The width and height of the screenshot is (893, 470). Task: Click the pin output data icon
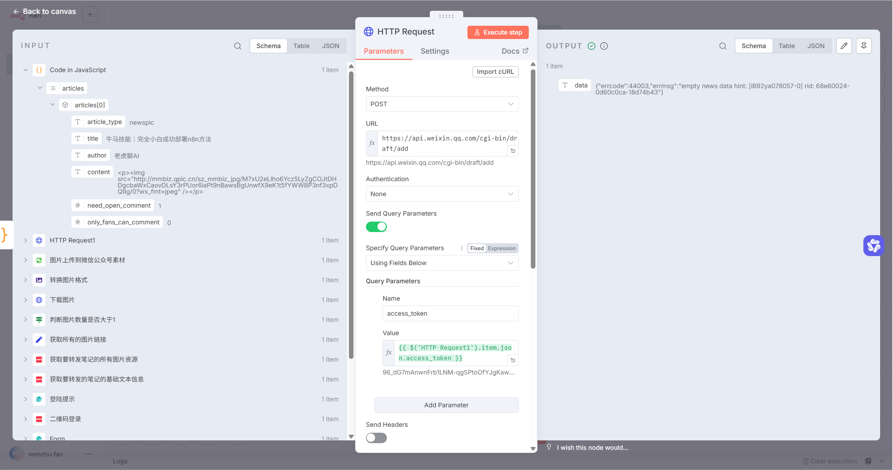[863, 46]
